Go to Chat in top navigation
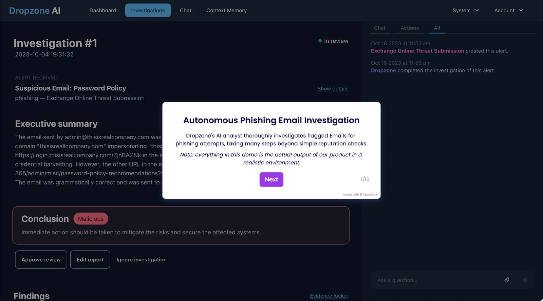This screenshot has width=543, height=301. point(186,10)
